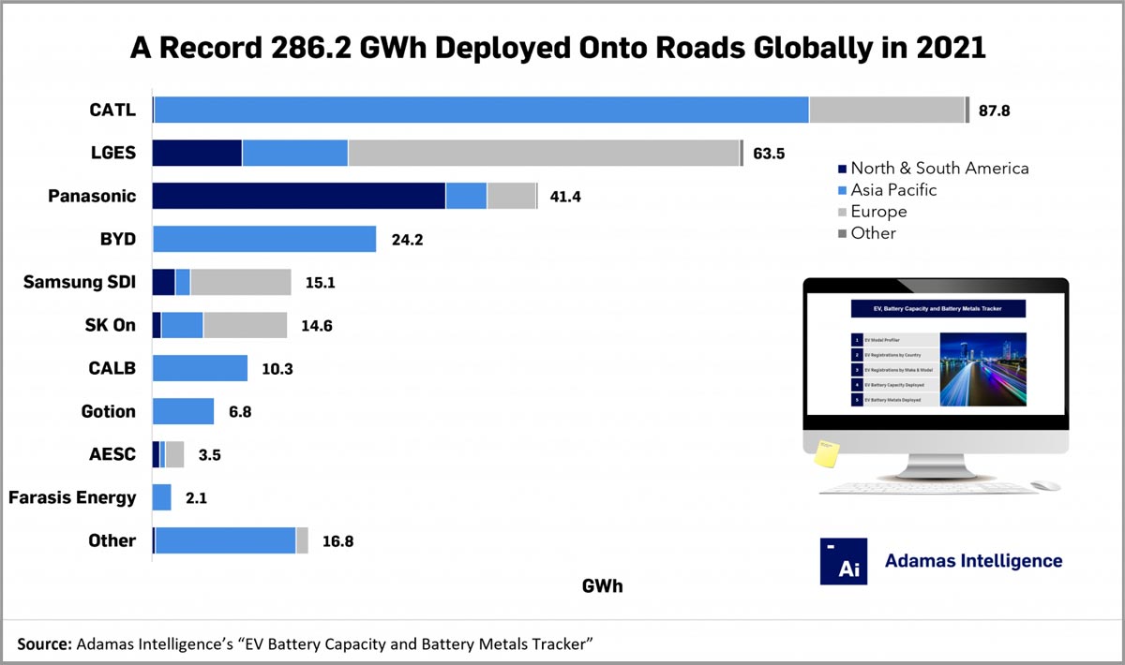1125x665 pixels.
Task: Select the dark gray Other legend swatch
Action: (842, 233)
